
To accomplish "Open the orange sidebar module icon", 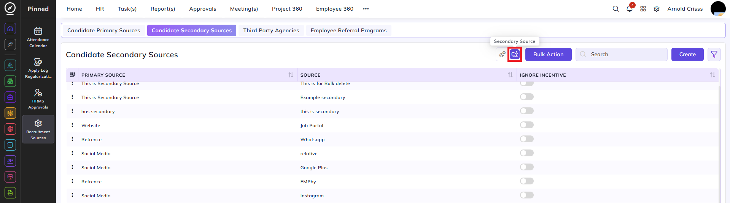I will point(10,113).
